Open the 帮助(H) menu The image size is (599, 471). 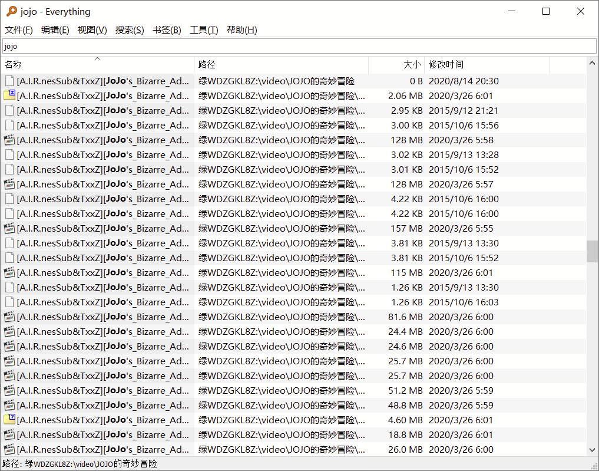[x=241, y=30]
